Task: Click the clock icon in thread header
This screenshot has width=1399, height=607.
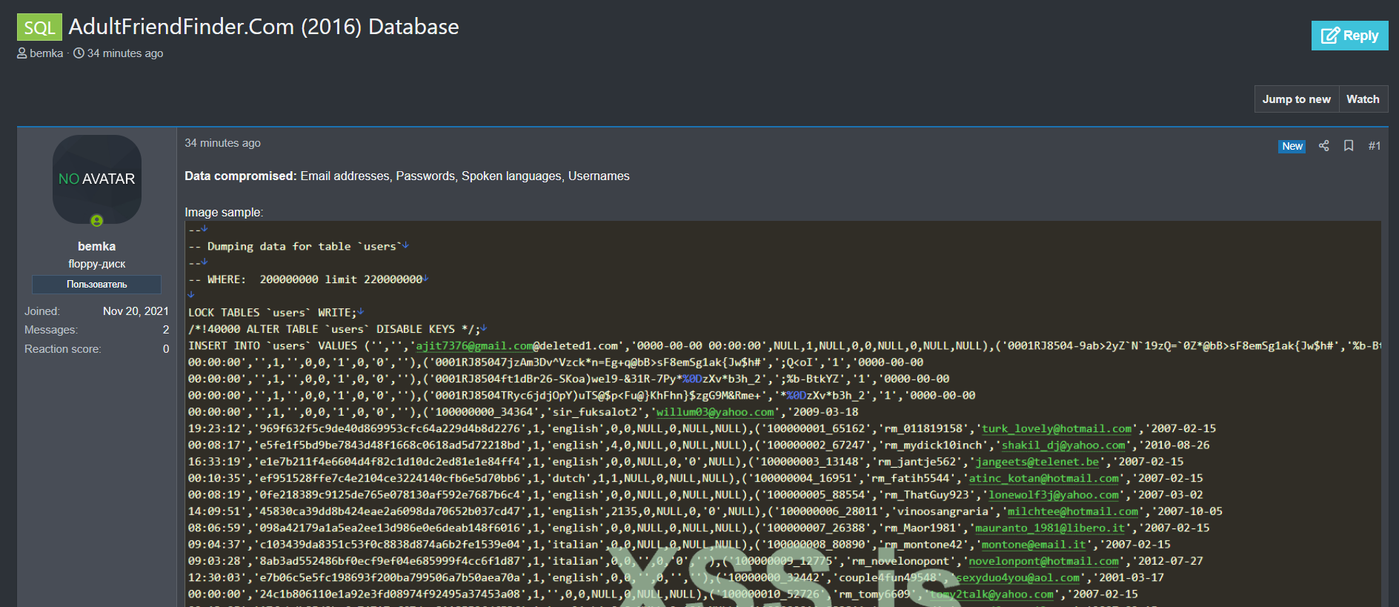Action: click(x=79, y=53)
